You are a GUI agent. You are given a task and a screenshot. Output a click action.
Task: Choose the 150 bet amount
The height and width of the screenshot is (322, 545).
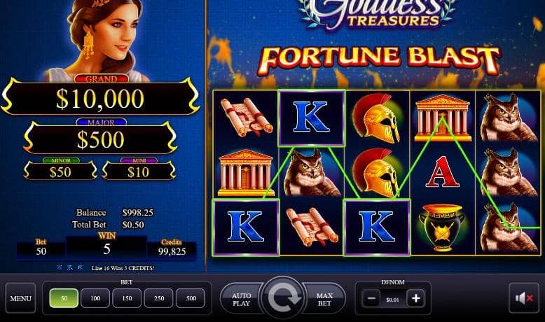pos(127,298)
